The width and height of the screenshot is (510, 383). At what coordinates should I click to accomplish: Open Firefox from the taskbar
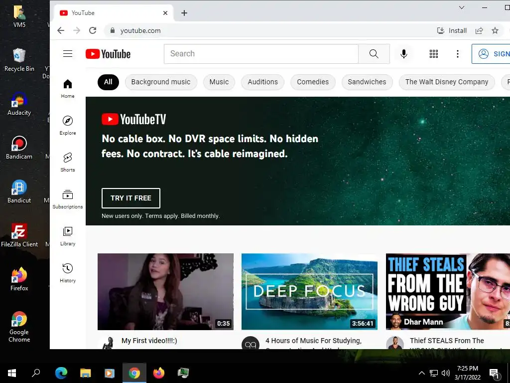[x=159, y=373]
